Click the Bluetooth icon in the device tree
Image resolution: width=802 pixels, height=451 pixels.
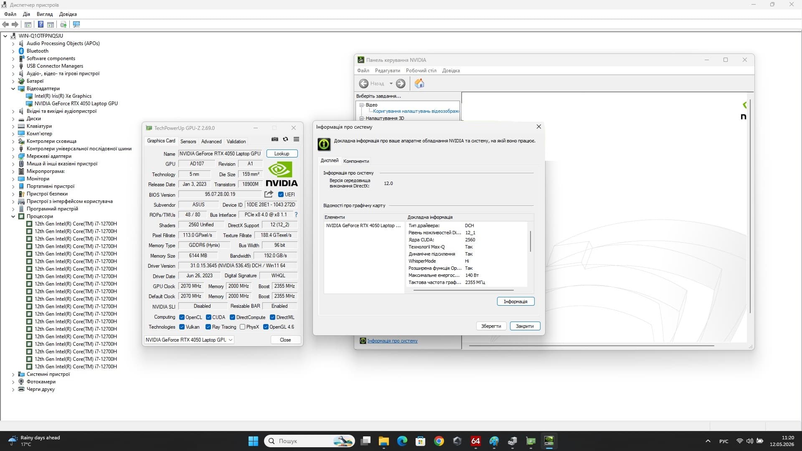coord(21,51)
